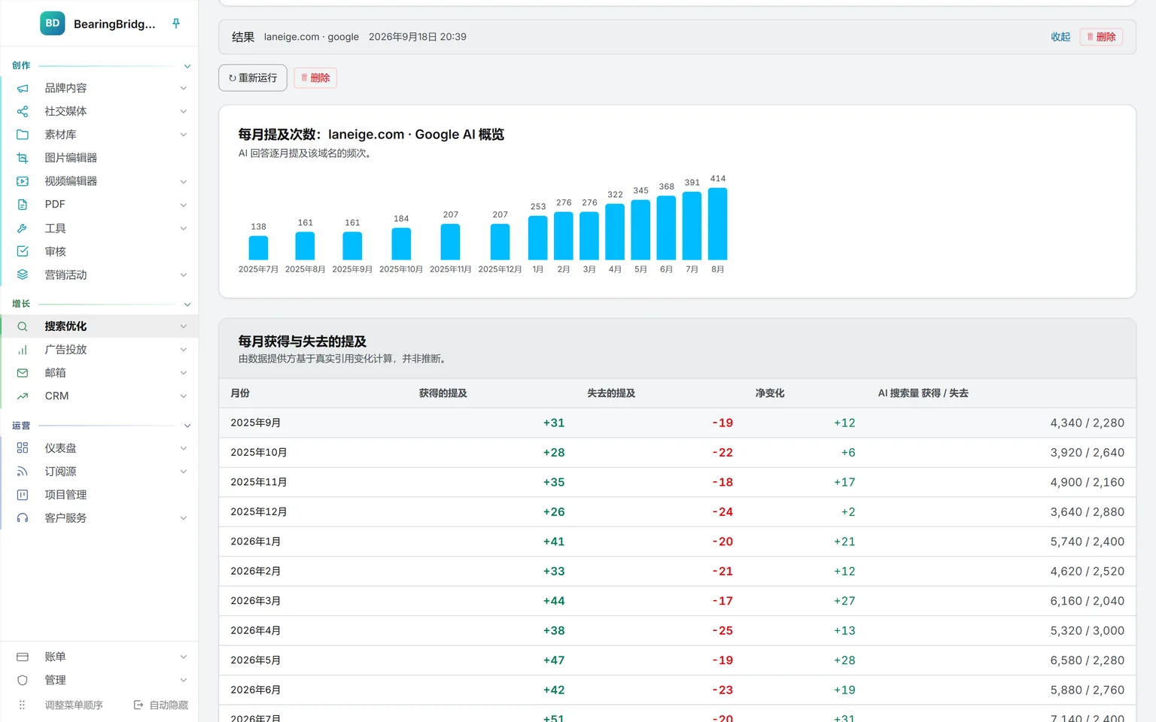Open the 图片编辑器 crop icon
The height and width of the screenshot is (722, 1156).
coord(23,158)
